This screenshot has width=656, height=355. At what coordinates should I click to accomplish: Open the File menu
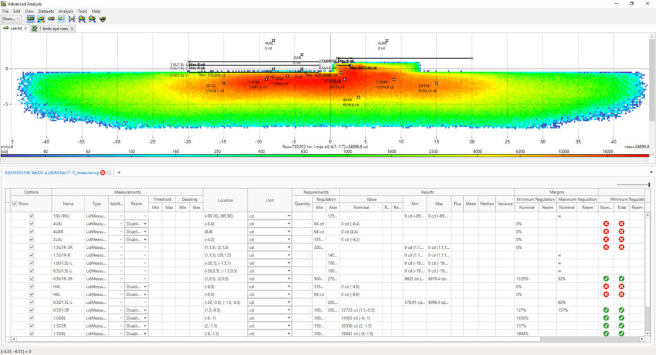(x=5, y=12)
